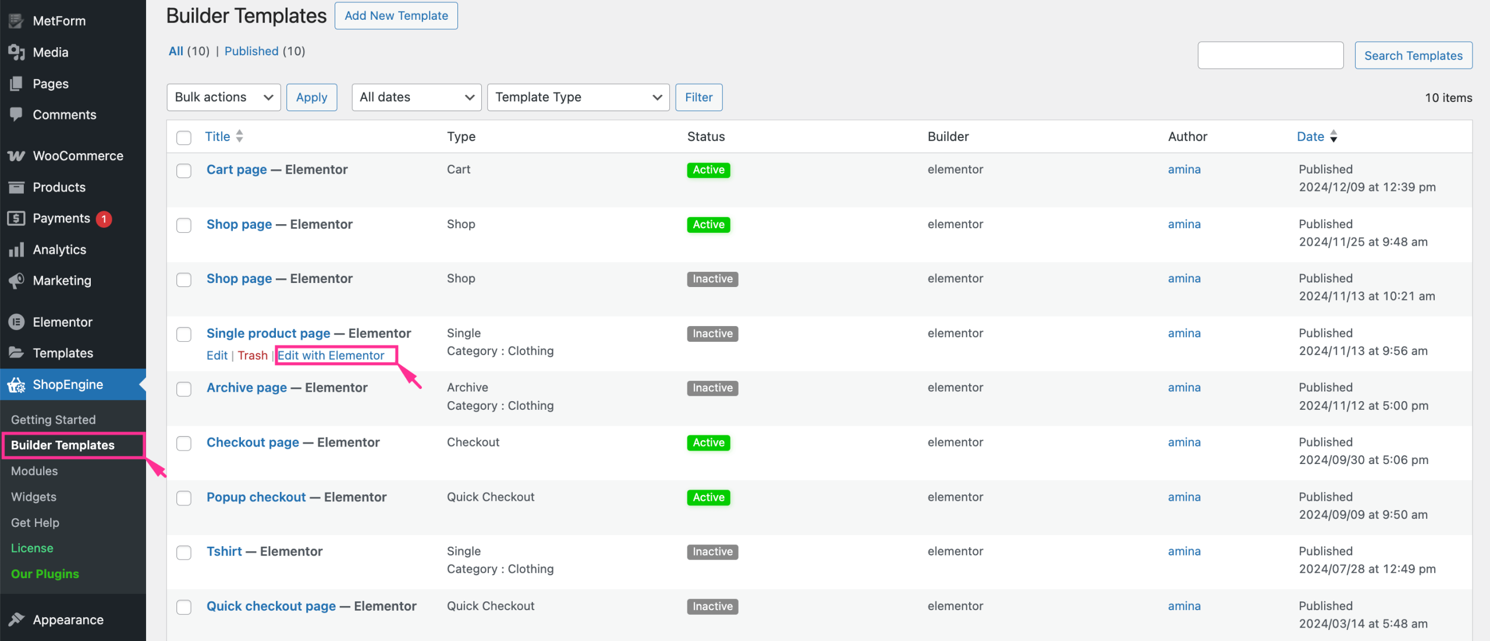Open the License submenu item
Image resolution: width=1490 pixels, height=641 pixels.
32,548
